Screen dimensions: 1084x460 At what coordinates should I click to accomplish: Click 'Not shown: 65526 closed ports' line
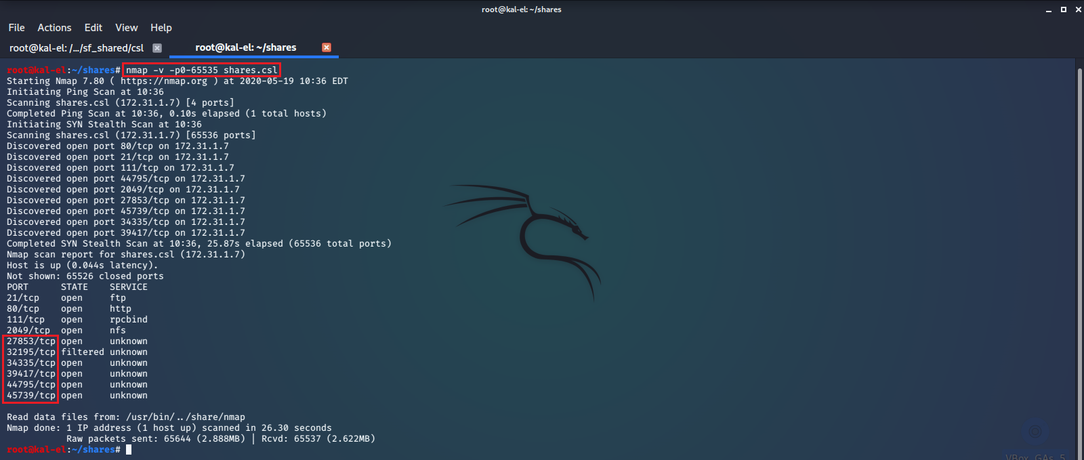(x=85, y=276)
